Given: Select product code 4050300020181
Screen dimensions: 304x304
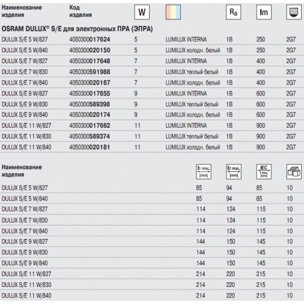Looking at the screenshot, I should click(x=89, y=147).
